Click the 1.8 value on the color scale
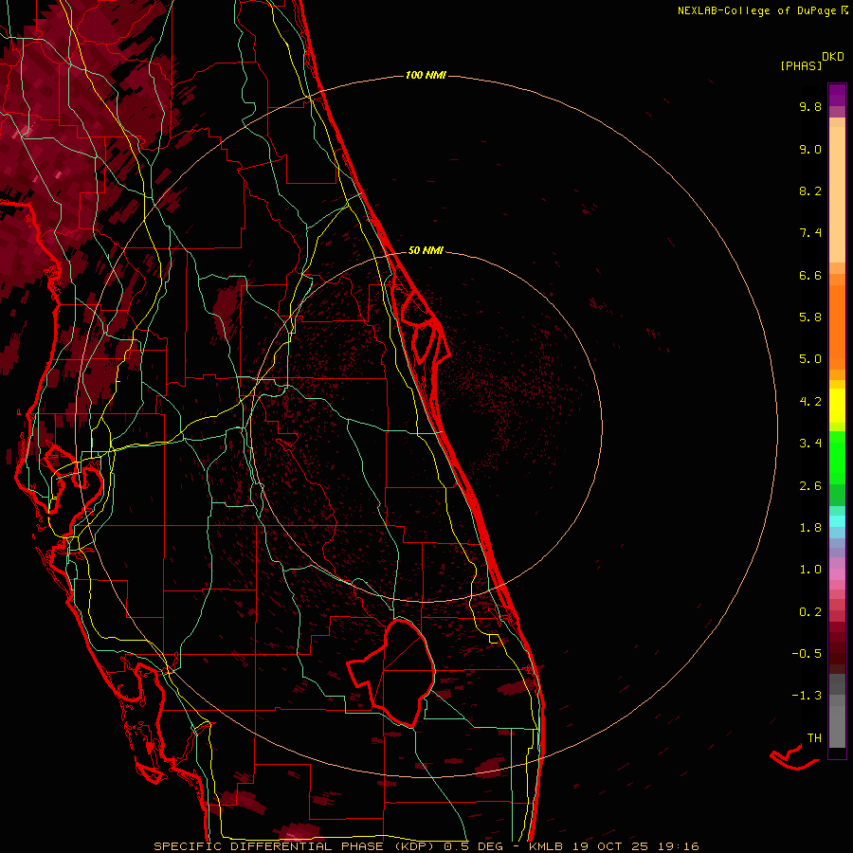The width and height of the screenshot is (853, 853). click(x=810, y=528)
